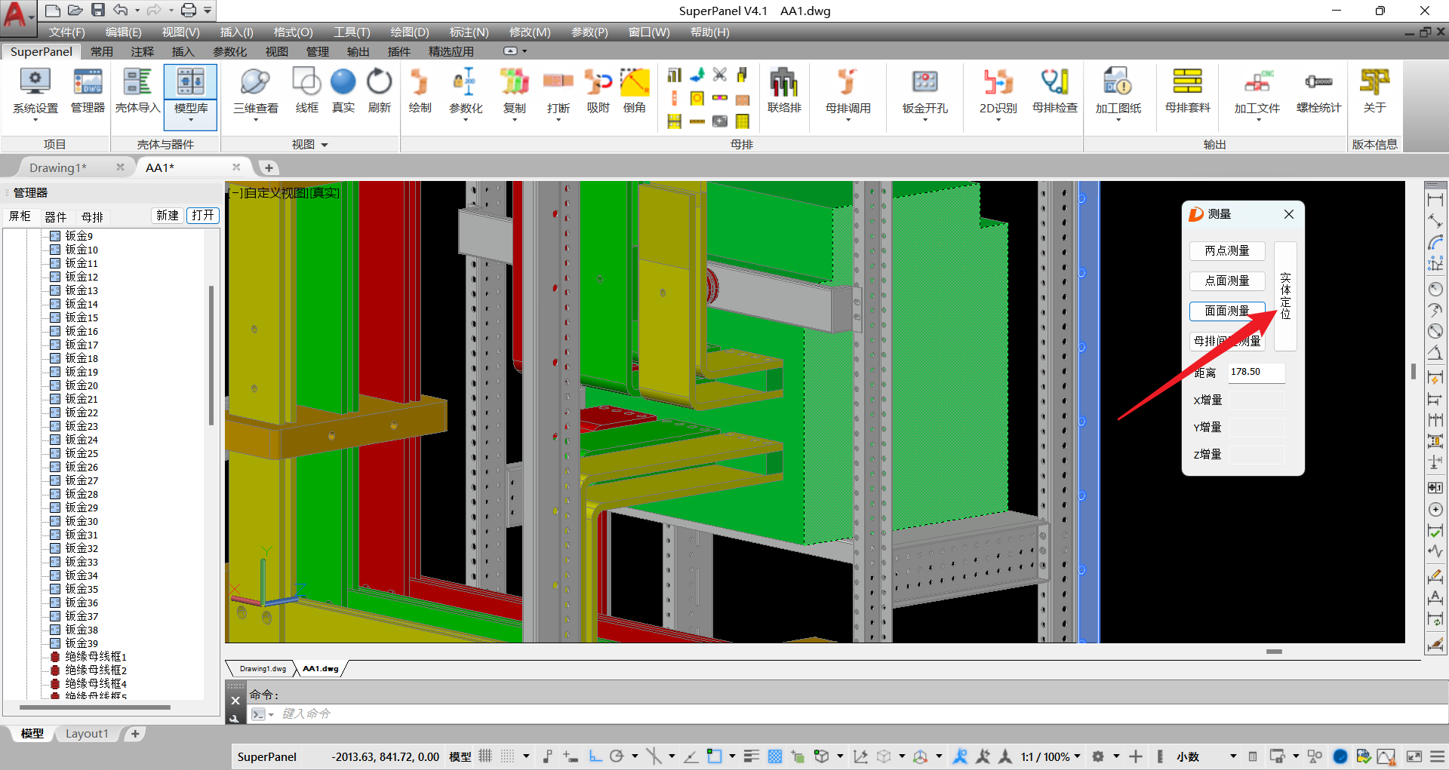This screenshot has height=770, width=1449.
Task: Select the 绘制 busbar draw tool
Action: 420,92
